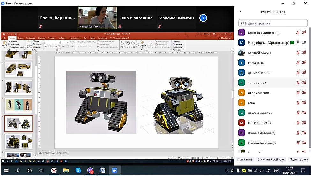Viewport: 312px width, 176px height.
Task: Switch to the Переходы tab in PowerPoint
Action: pyautogui.click(x=41, y=38)
